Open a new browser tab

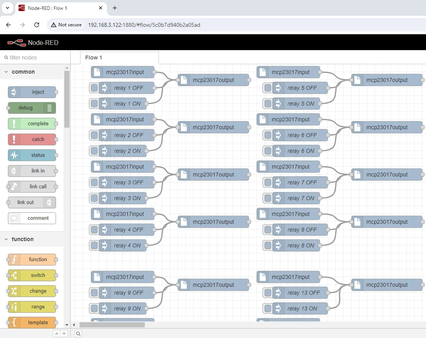115,8
